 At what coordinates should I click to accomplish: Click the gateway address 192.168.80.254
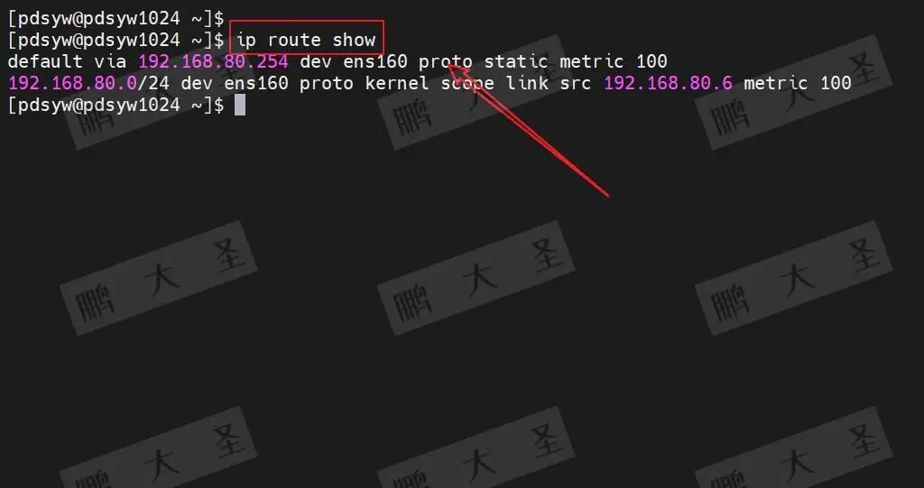point(213,61)
